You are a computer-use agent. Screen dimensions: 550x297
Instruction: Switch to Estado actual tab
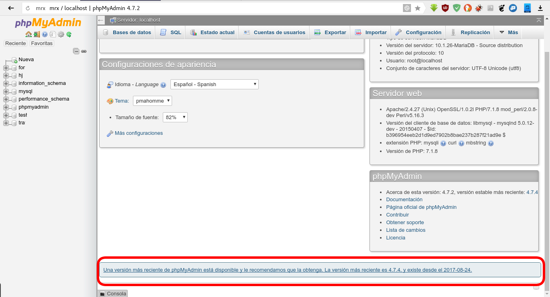(x=212, y=33)
